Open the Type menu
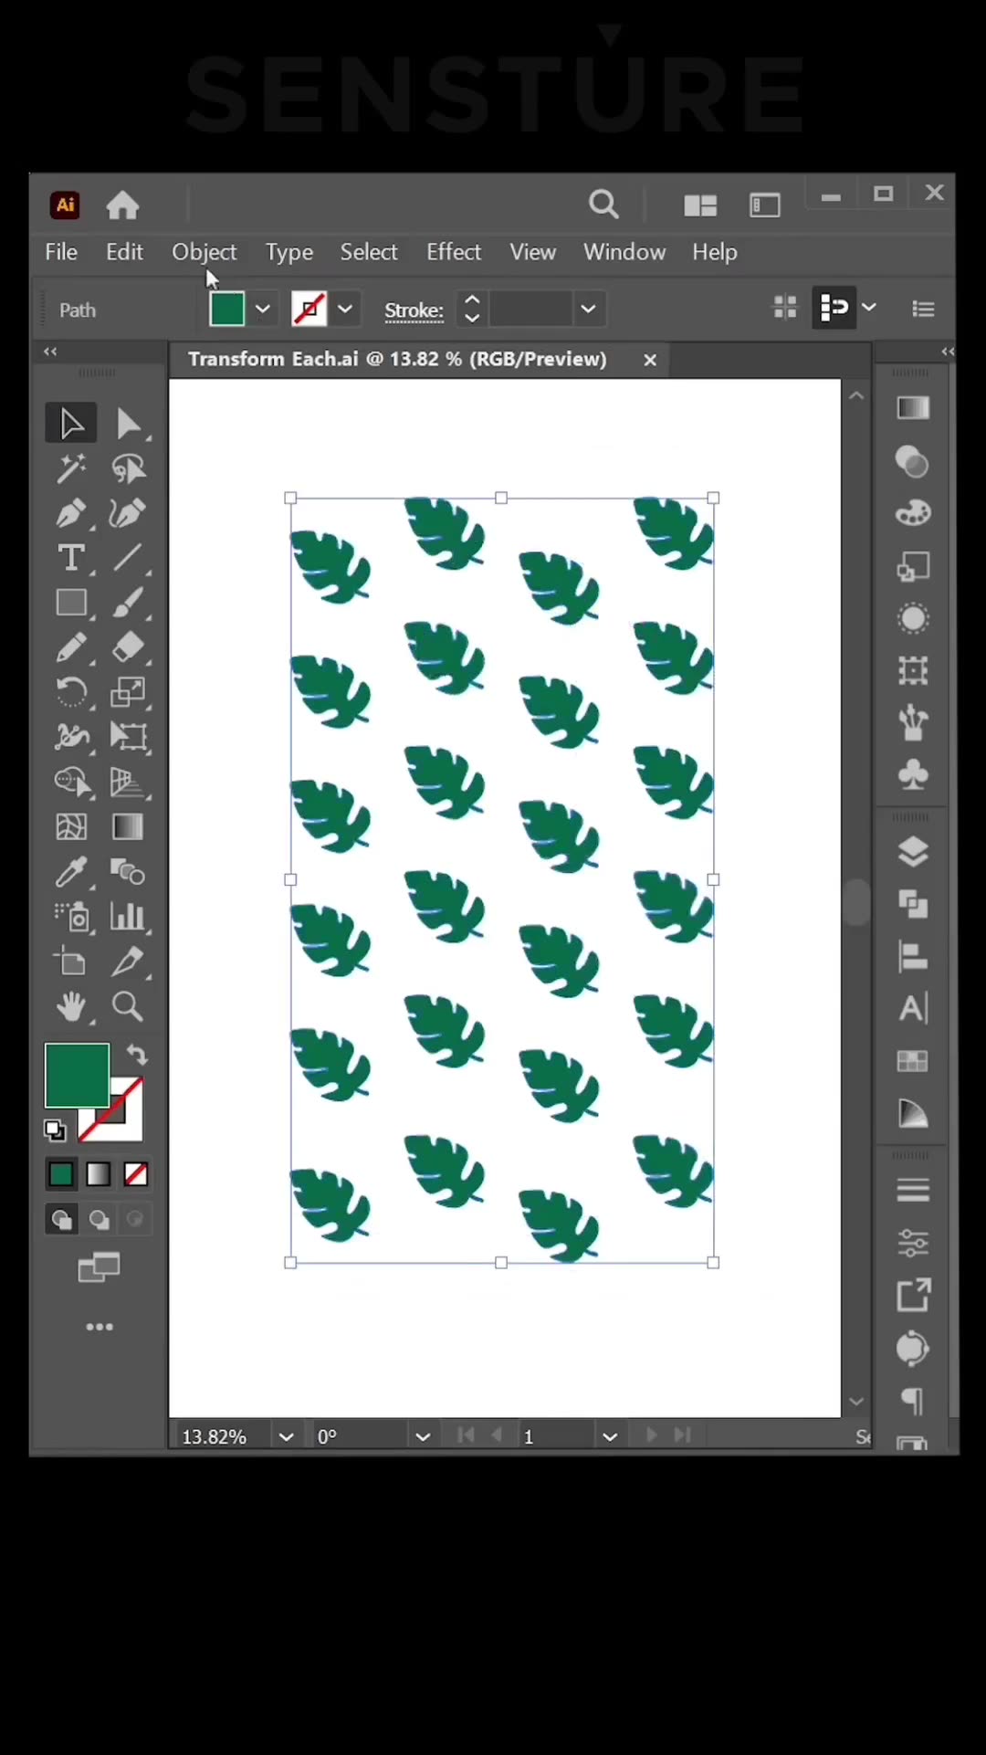The width and height of the screenshot is (986, 1755). pyautogui.click(x=289, y=252)
